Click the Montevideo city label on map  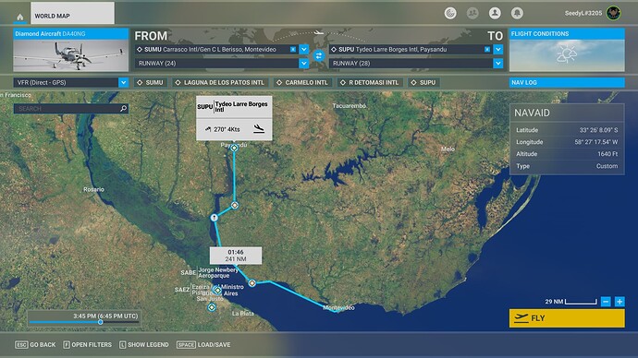point(339,307)
